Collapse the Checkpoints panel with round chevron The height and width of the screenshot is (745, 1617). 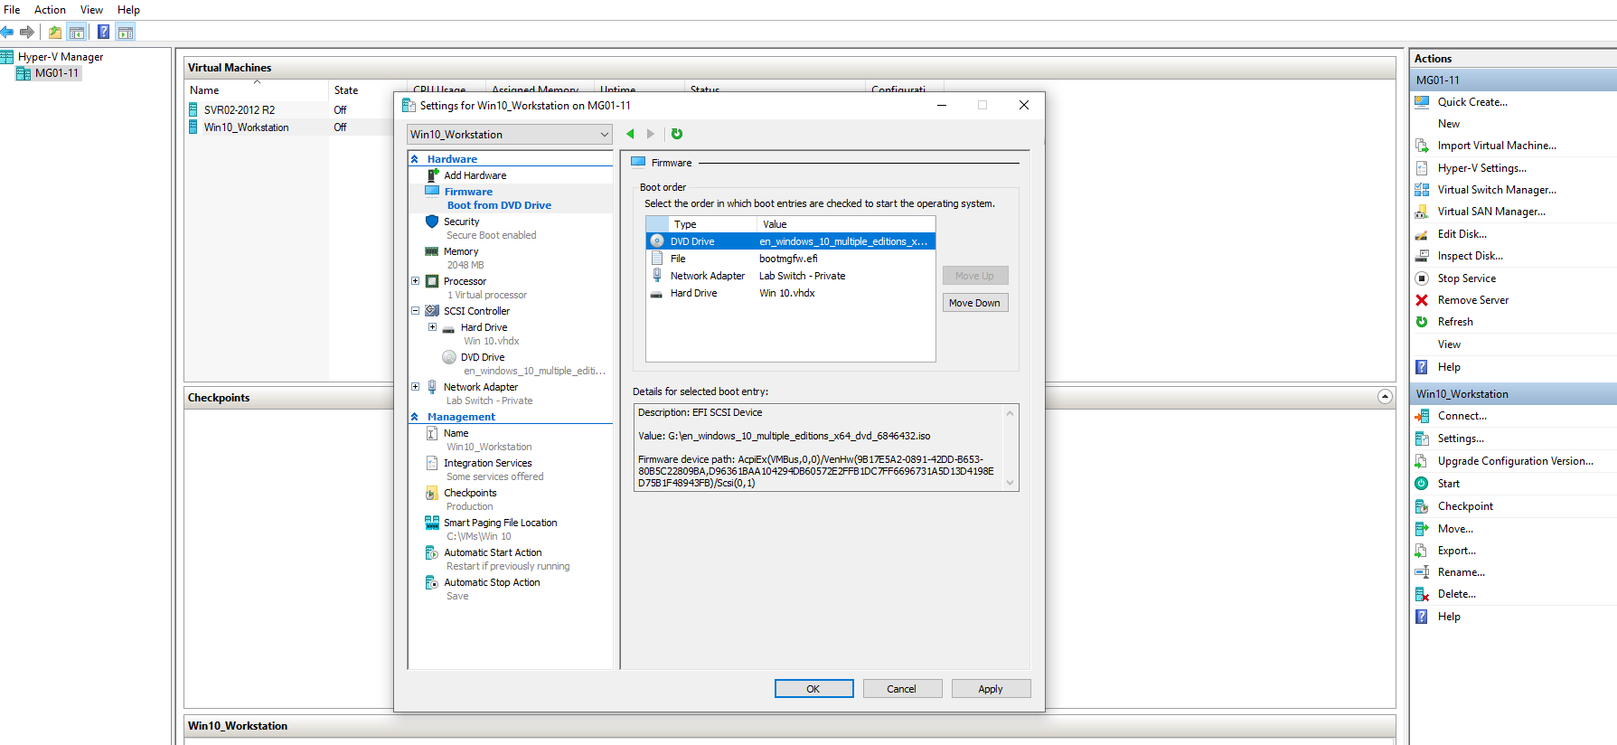1385,397
